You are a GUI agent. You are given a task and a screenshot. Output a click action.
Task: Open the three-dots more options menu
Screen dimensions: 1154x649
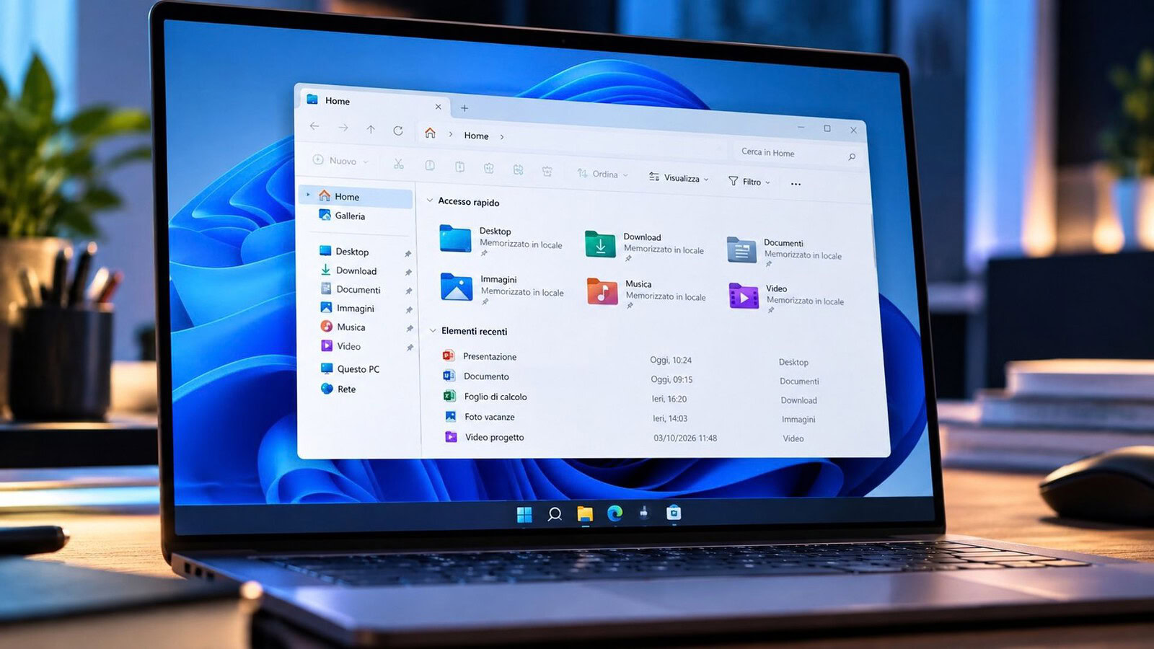(x=796, y=184)
